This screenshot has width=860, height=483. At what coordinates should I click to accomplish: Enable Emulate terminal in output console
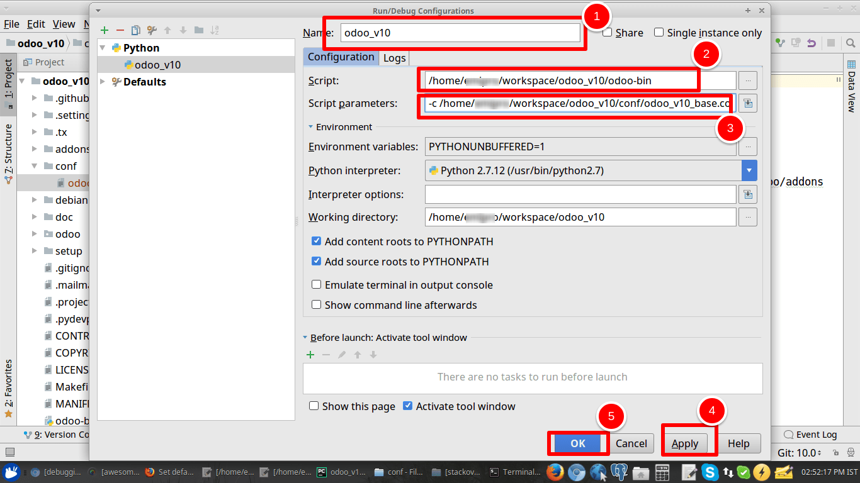click(x=316, y=284)
